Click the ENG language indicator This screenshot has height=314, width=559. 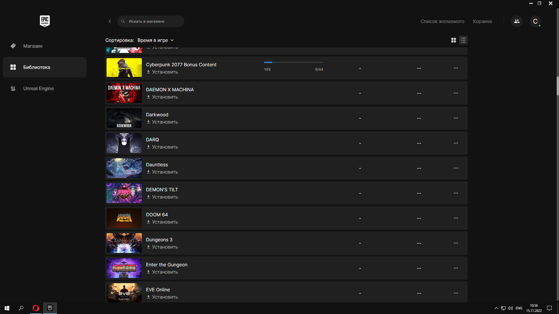pyautogui.click(x=519, y=308)
